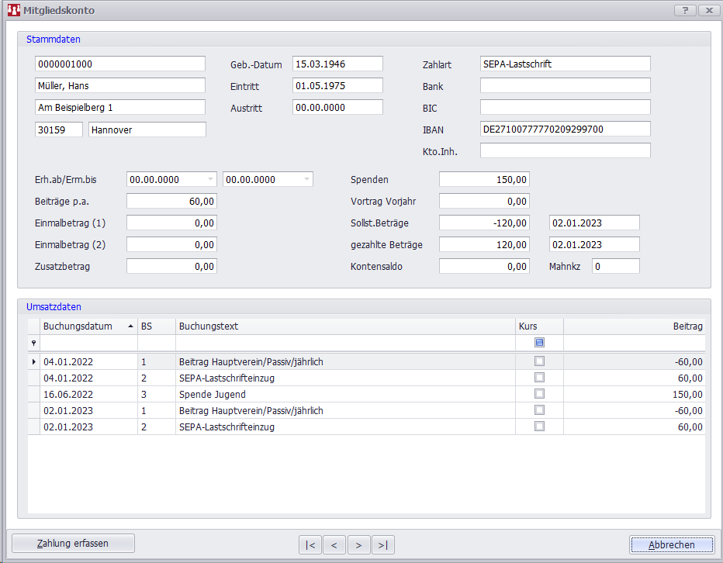Click the Mitgliedskonto window title icon
The width and height of the screenshot is (723, 563).
(13, 11)
